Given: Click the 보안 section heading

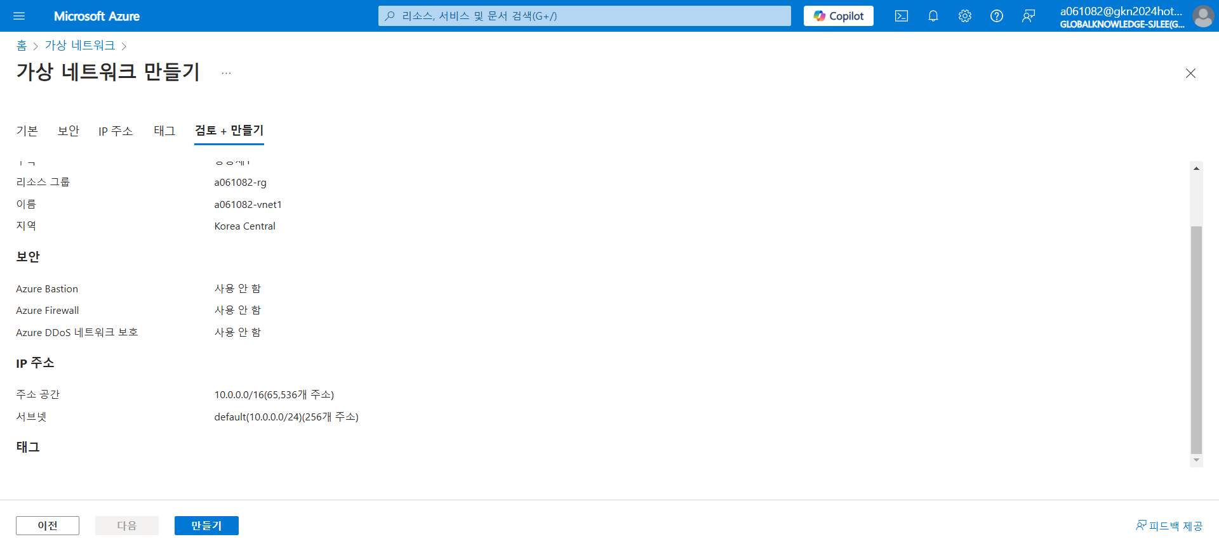Looking at the screenshot, I should [x=28, y=257].
